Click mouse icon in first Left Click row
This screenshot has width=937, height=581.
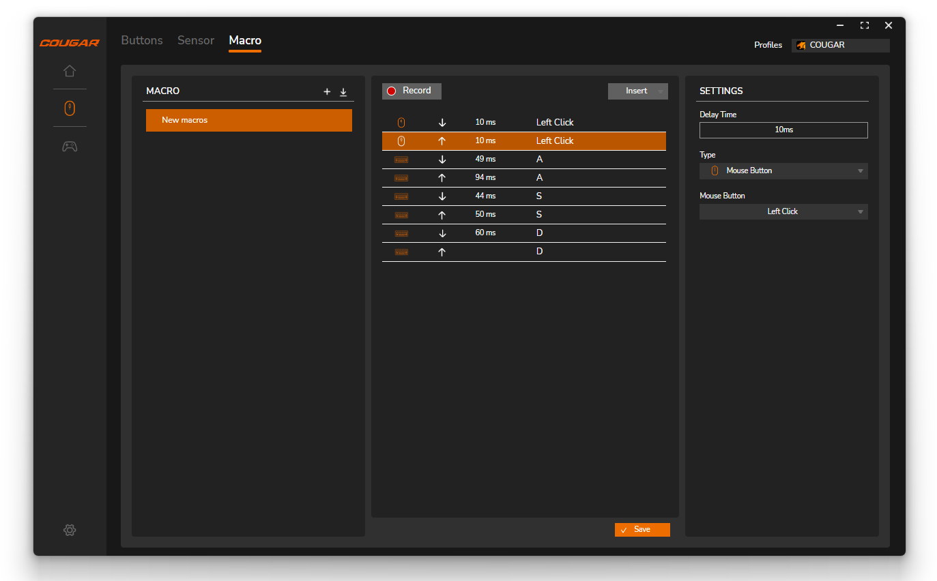401,123
